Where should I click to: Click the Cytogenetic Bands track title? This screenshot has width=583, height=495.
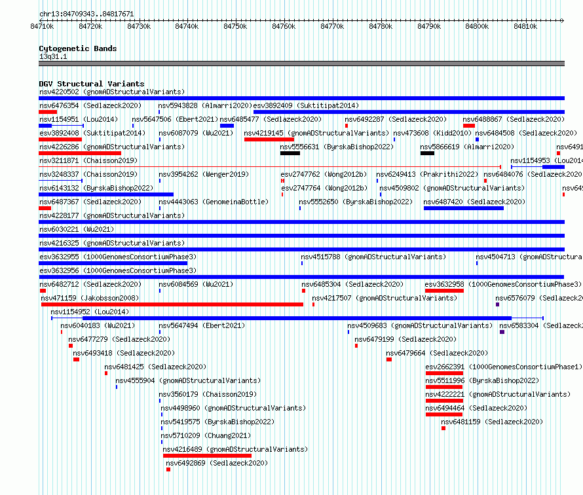click(x=78, y=48)
